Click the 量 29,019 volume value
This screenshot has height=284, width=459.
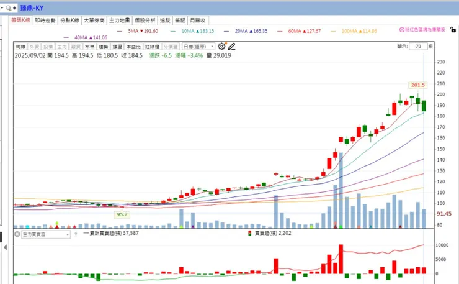pos(219,55)
